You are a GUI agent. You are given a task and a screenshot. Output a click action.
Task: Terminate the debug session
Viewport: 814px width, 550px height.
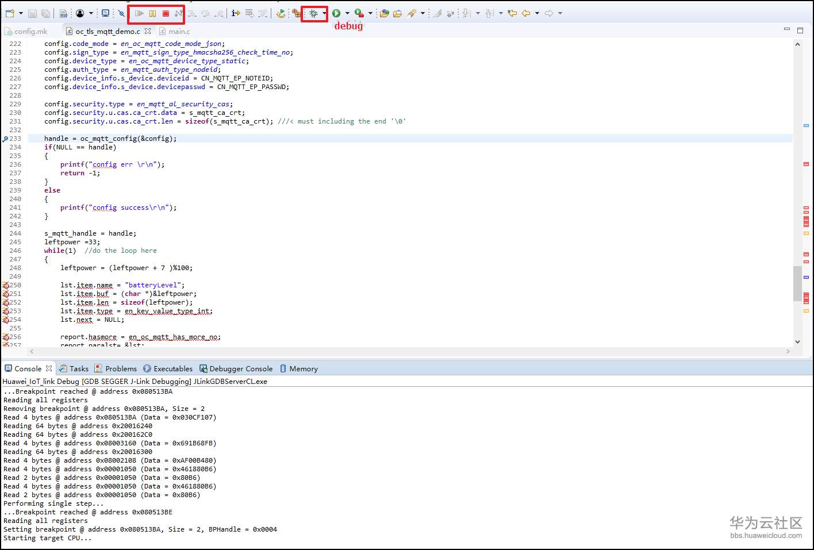166,13
